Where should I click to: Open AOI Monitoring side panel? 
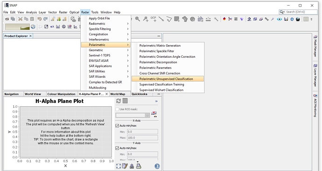pos(315,106)
